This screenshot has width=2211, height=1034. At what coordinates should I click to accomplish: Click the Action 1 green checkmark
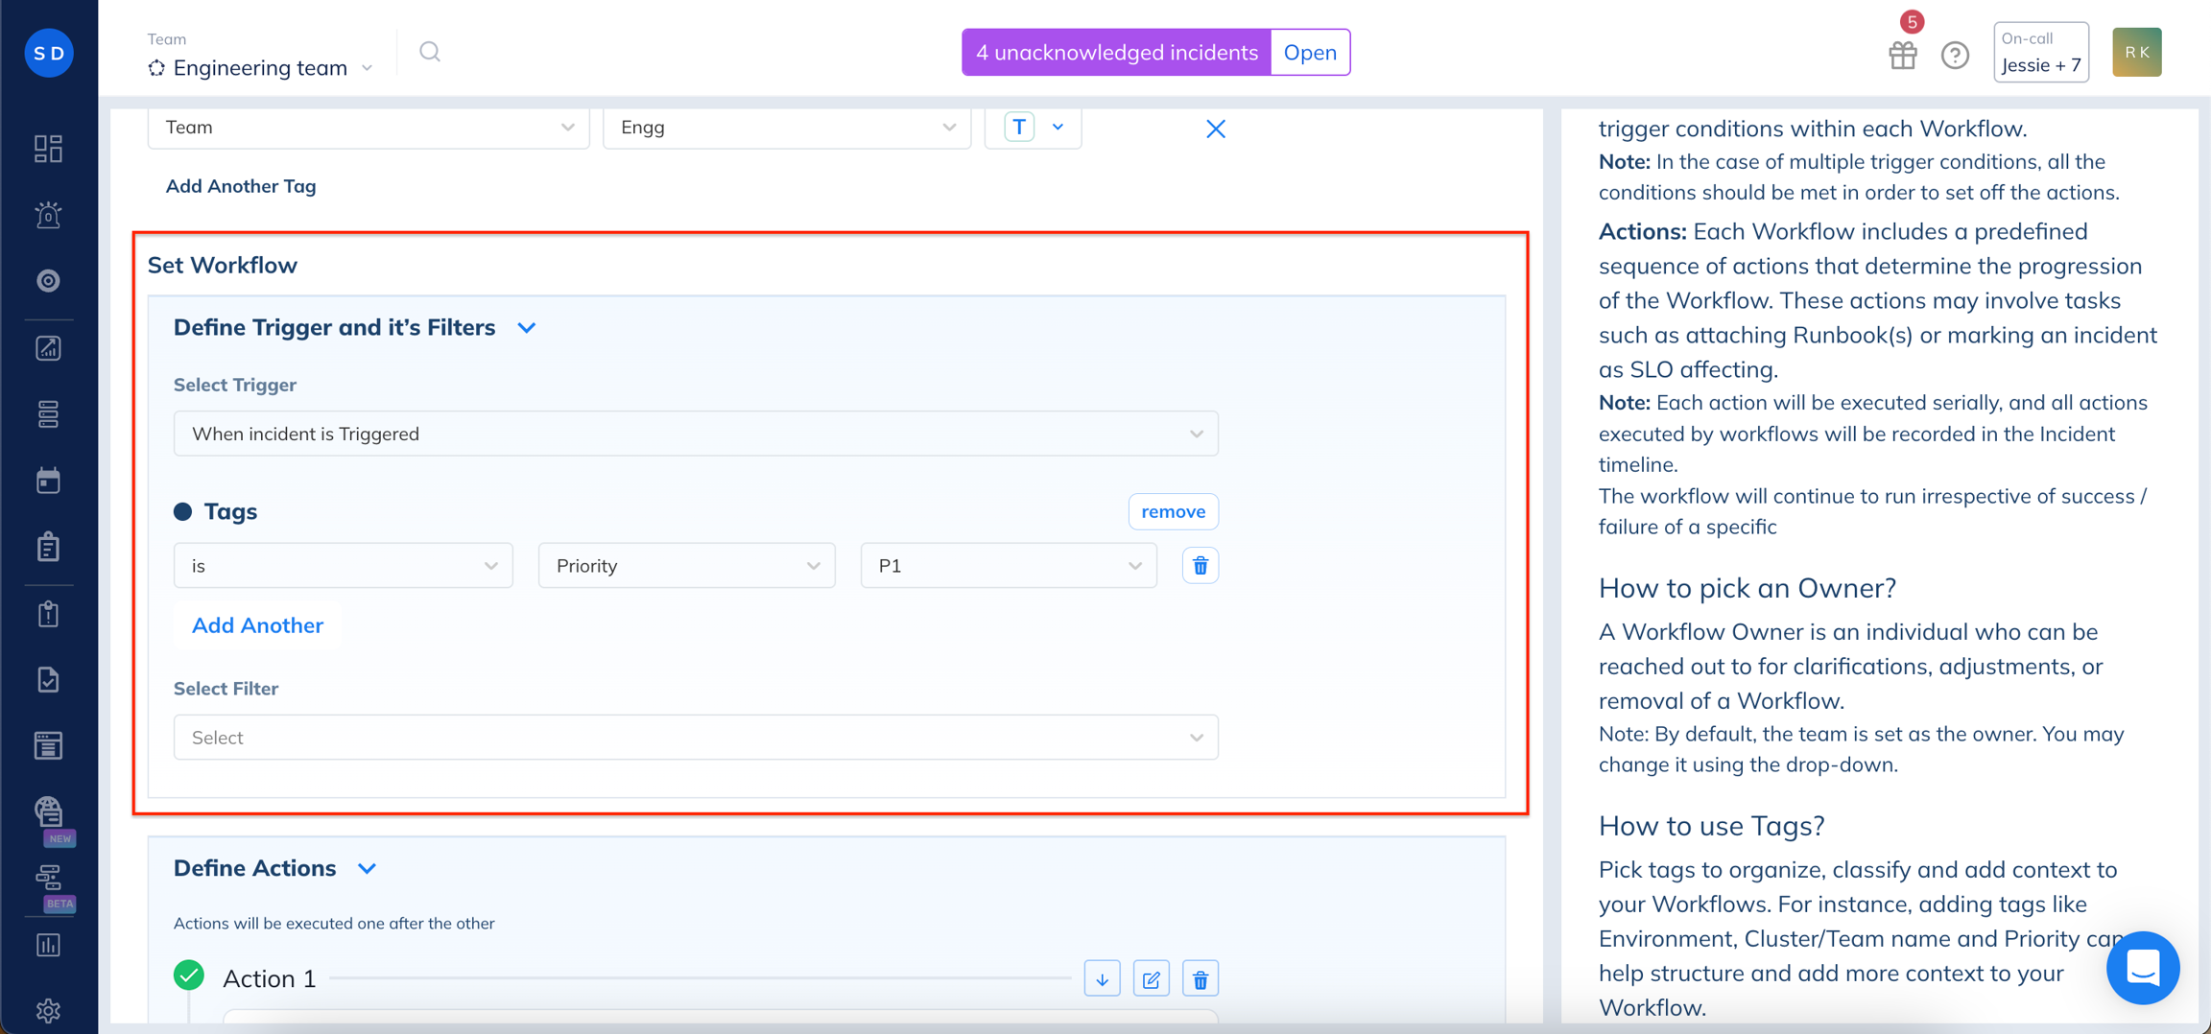click(x=189, y=975)
